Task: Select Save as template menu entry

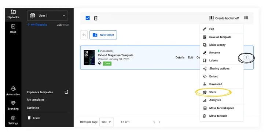Action: point(221,37)
